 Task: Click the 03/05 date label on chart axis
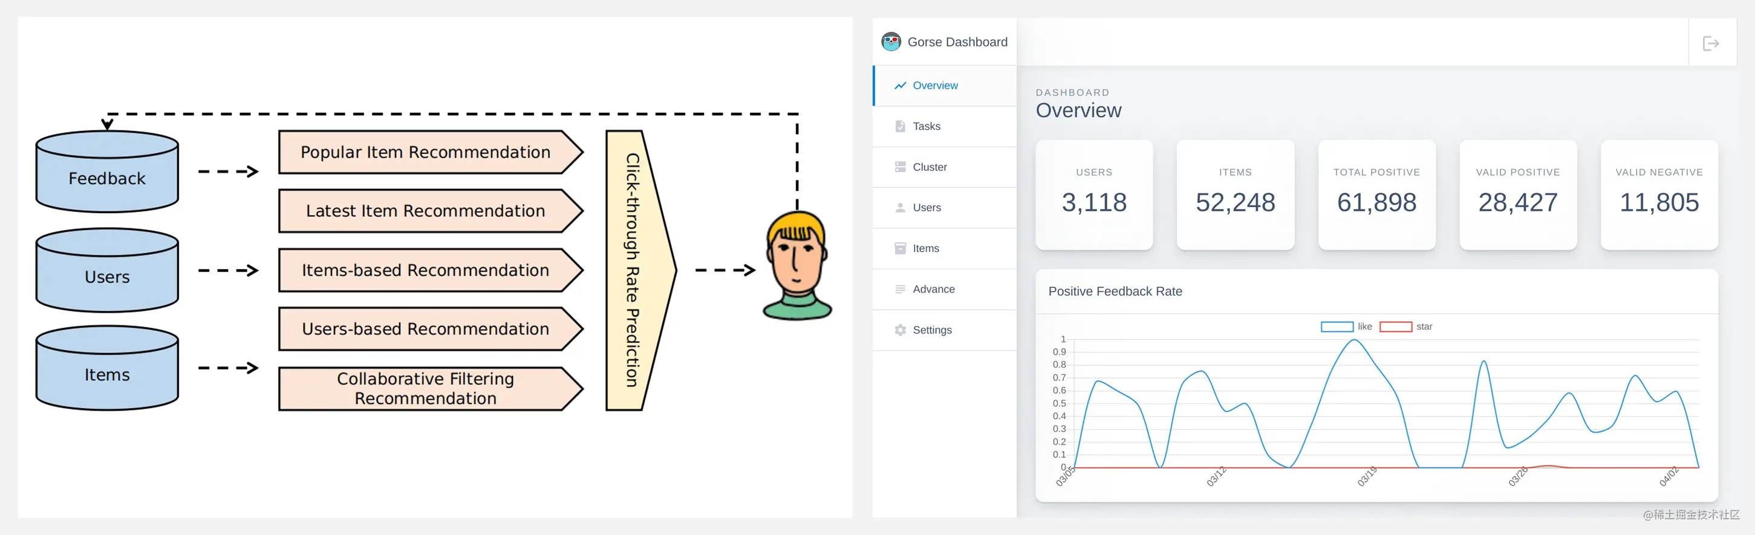pyautogui.click(x=1065, y=476)
